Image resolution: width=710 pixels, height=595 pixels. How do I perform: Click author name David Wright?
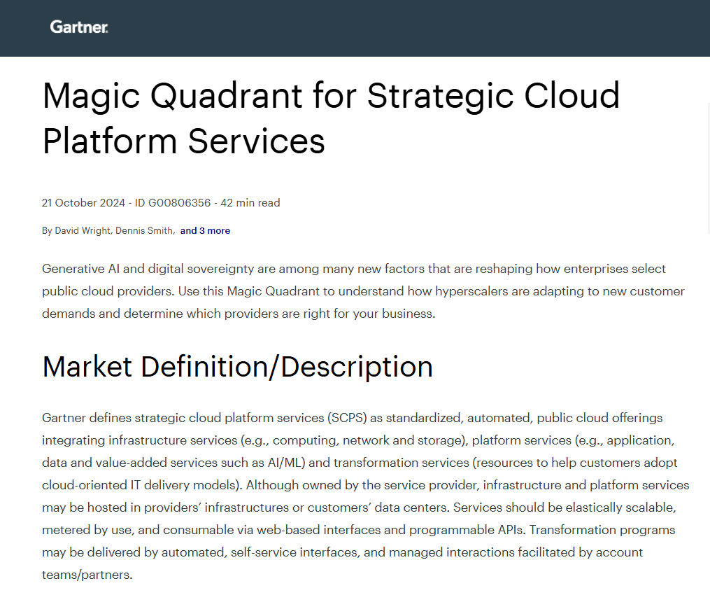click(83, 231)
